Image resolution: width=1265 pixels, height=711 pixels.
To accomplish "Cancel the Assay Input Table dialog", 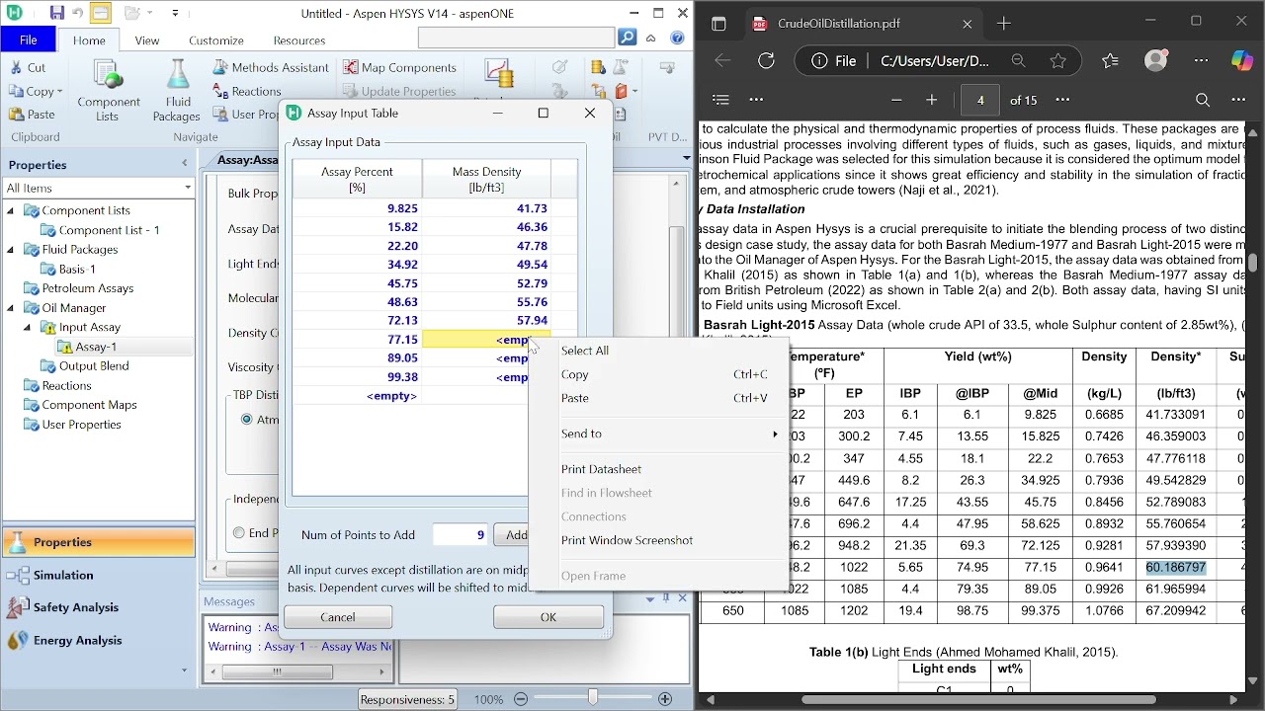I will pyautogui.click(x=338, y=617).
